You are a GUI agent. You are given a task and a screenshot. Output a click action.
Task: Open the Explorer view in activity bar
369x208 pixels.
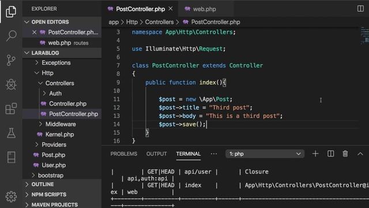11,11
